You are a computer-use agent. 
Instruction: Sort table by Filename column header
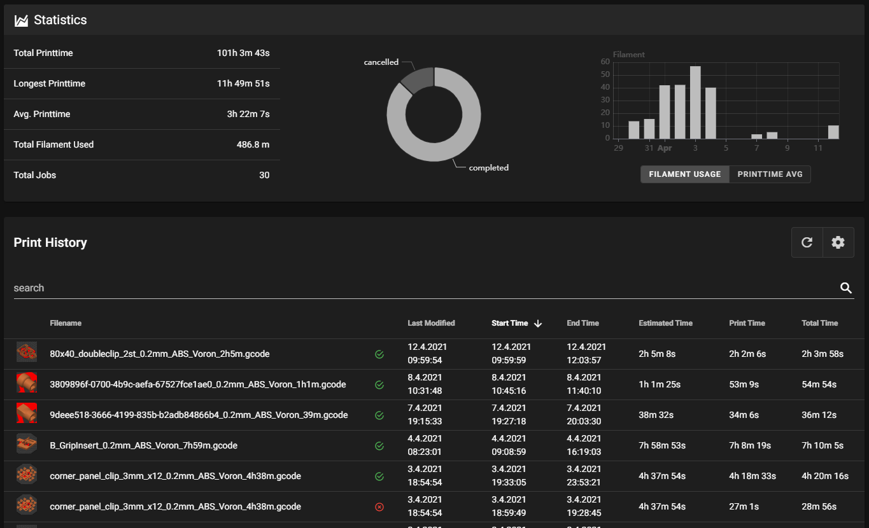tap(66, 323)
